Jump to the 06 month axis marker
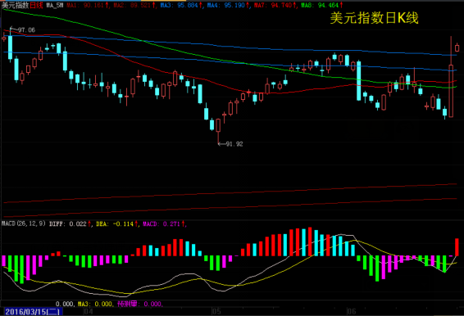 (x=351, y=311)
